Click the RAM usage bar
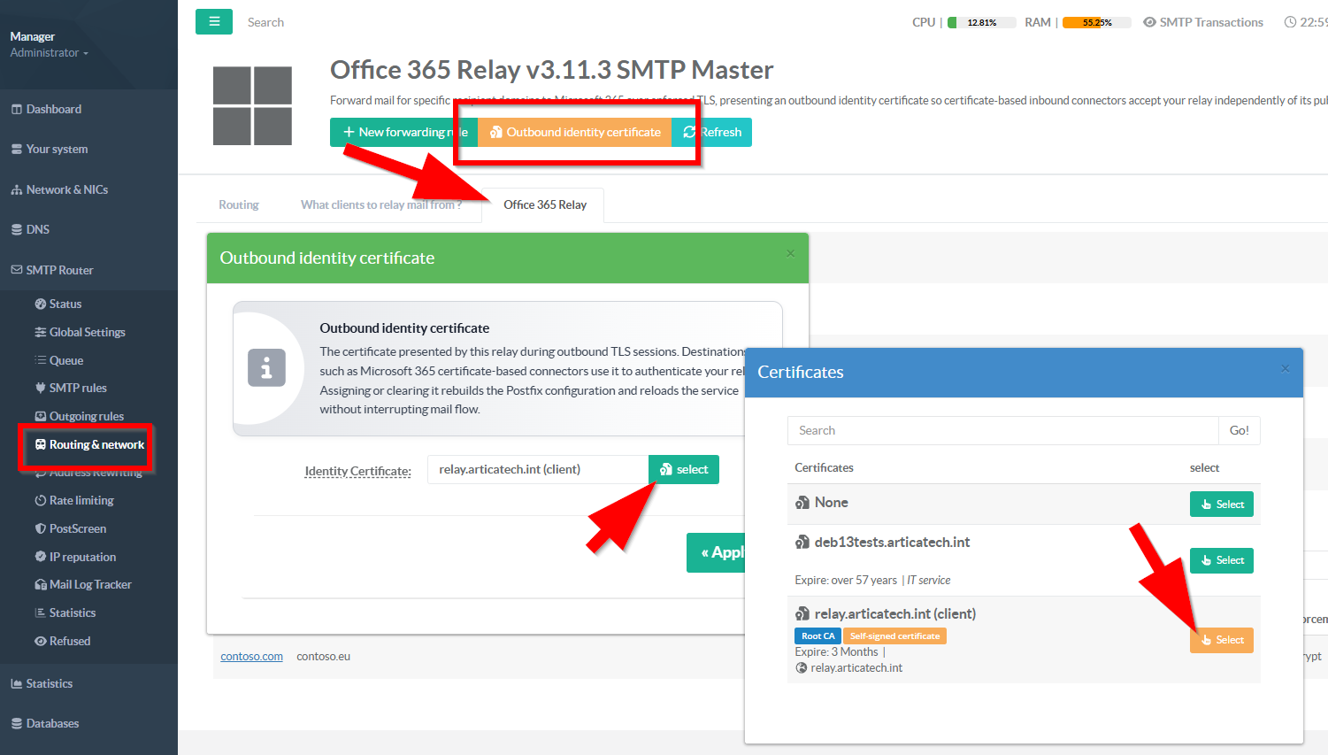1328x755 pixels. [1096, 22]
